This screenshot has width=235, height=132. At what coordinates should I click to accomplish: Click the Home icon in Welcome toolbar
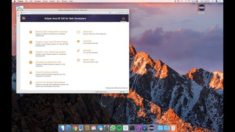(110, 13)
